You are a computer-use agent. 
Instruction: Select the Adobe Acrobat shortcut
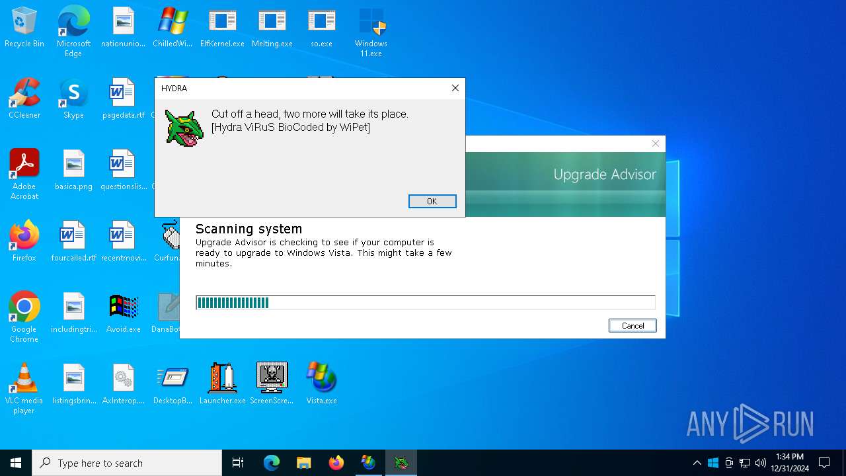coord(24,175)
